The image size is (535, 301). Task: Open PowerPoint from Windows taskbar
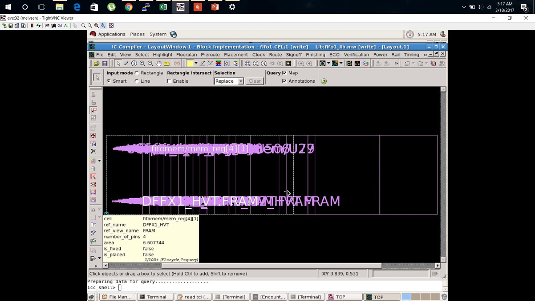tap(215, 7)
